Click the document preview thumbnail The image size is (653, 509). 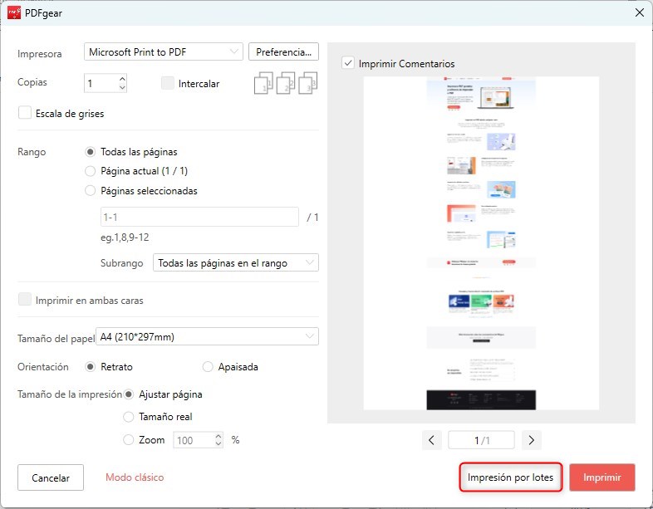pos(481,243)
